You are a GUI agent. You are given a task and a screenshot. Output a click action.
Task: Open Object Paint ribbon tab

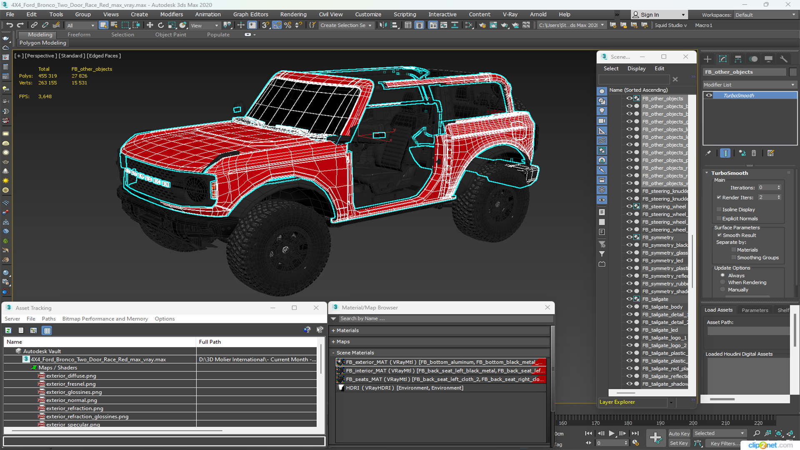(171, 35)
